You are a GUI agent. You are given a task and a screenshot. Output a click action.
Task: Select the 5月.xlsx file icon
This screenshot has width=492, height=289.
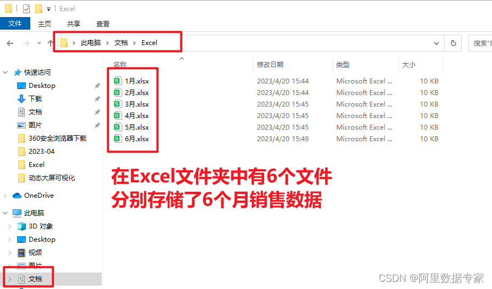pos(117,127)
